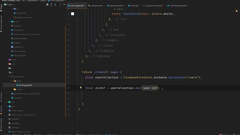Viewport: 240px width, 135px height.
Task: Collapse the lib folder in project tree
Action: pos(7,72)
